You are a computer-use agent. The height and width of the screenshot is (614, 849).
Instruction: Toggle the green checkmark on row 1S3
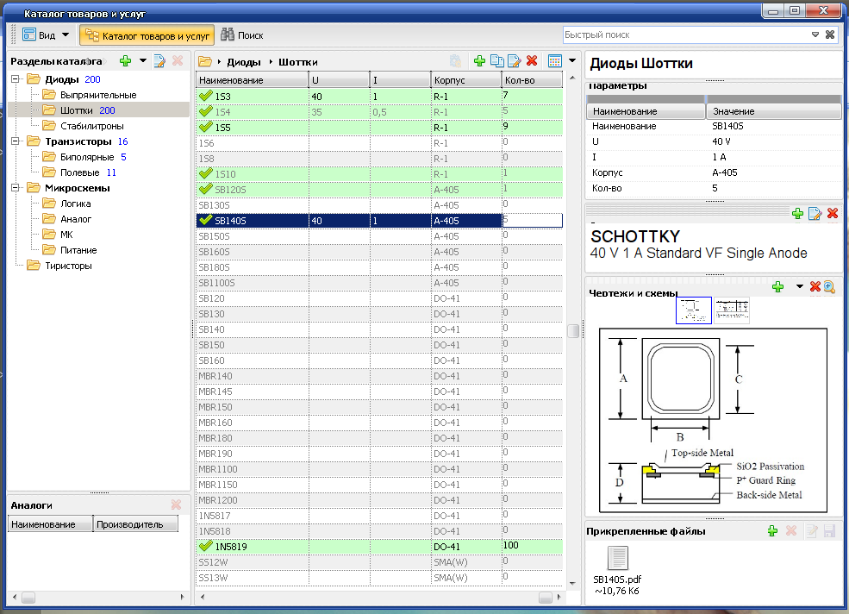pos(206,96)
